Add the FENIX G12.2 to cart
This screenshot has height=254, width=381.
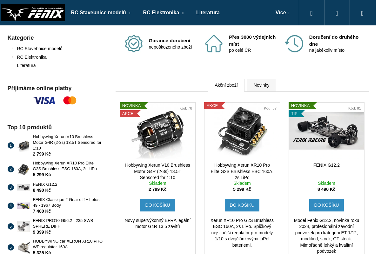pos(326,205)
